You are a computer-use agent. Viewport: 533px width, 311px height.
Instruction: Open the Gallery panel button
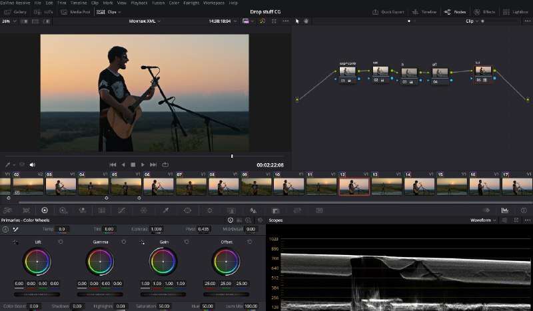coord(15,12)
